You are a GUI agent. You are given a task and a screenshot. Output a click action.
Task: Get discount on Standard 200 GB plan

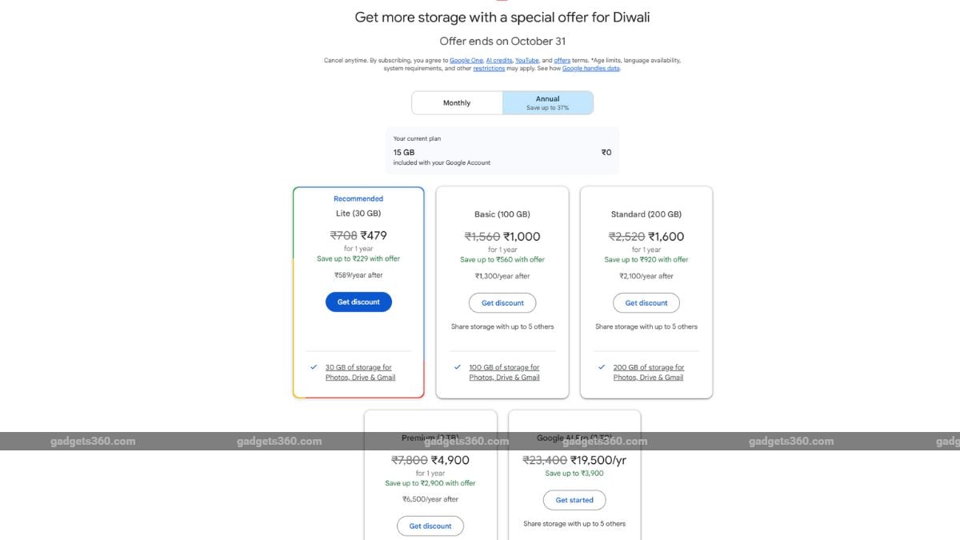(646, 303)
